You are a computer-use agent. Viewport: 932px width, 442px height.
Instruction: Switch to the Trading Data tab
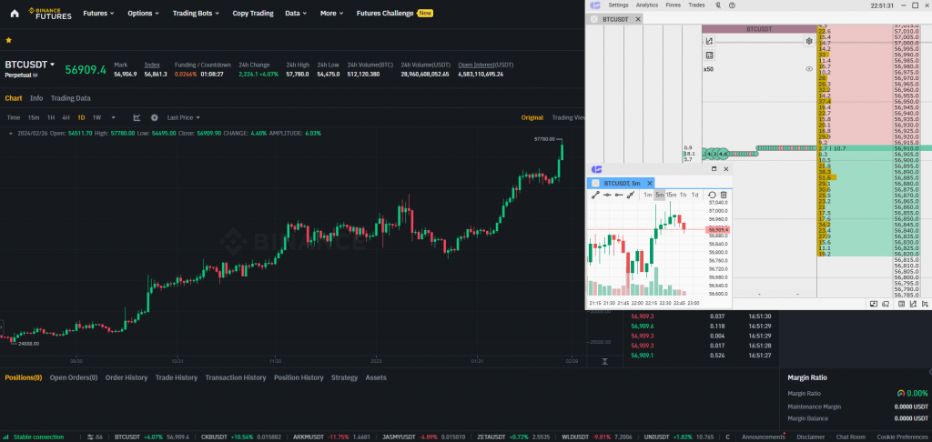(71, 98)
